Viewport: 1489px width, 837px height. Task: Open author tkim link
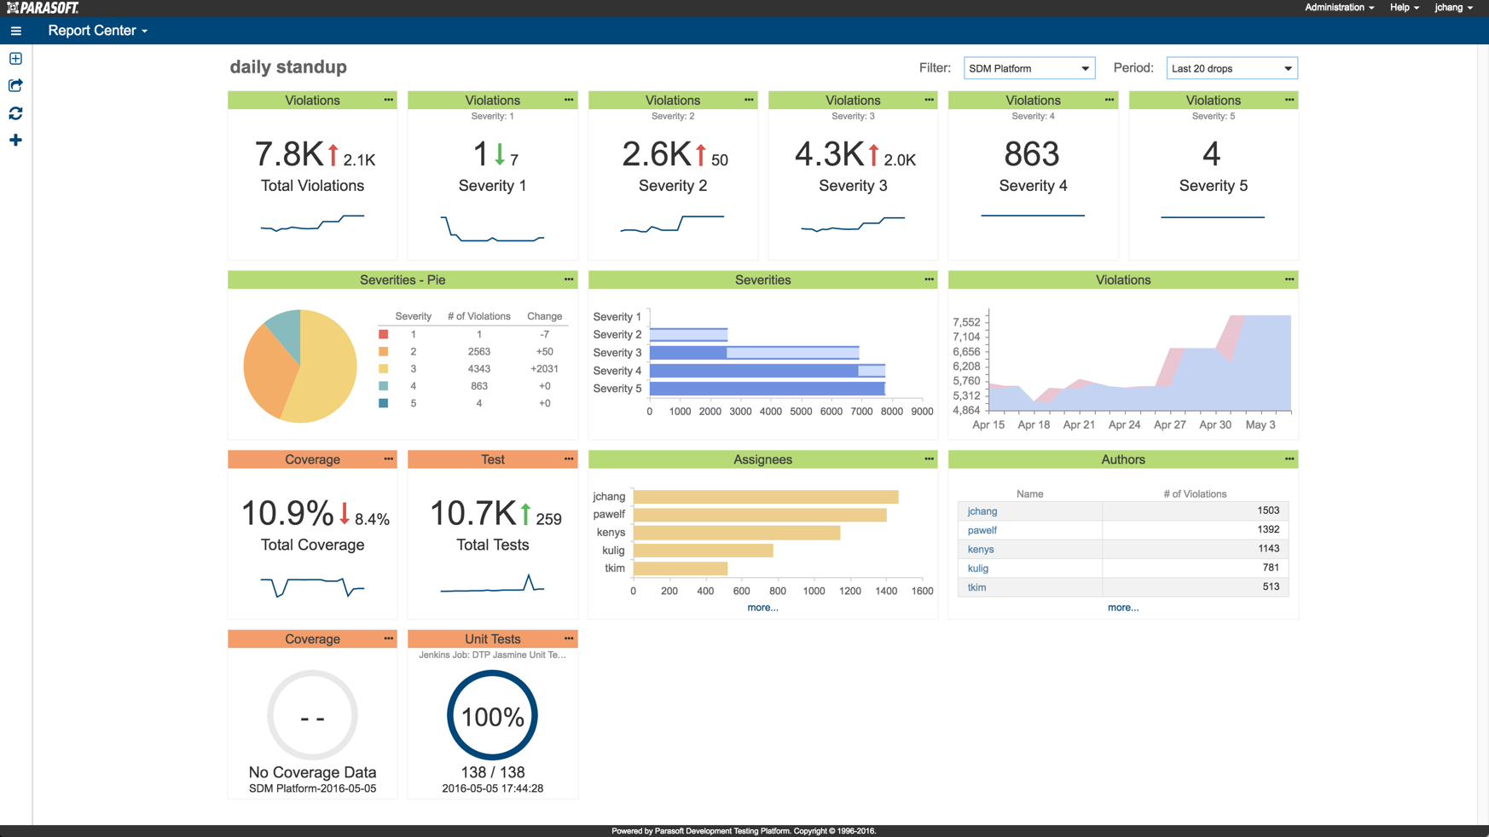(976, 587)
